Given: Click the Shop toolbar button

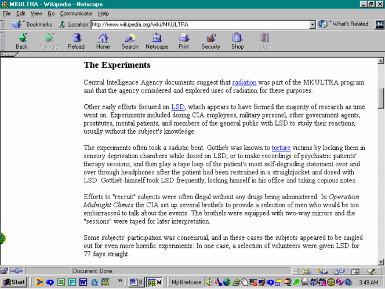Looking at the screenshot, I should [238, 41].
